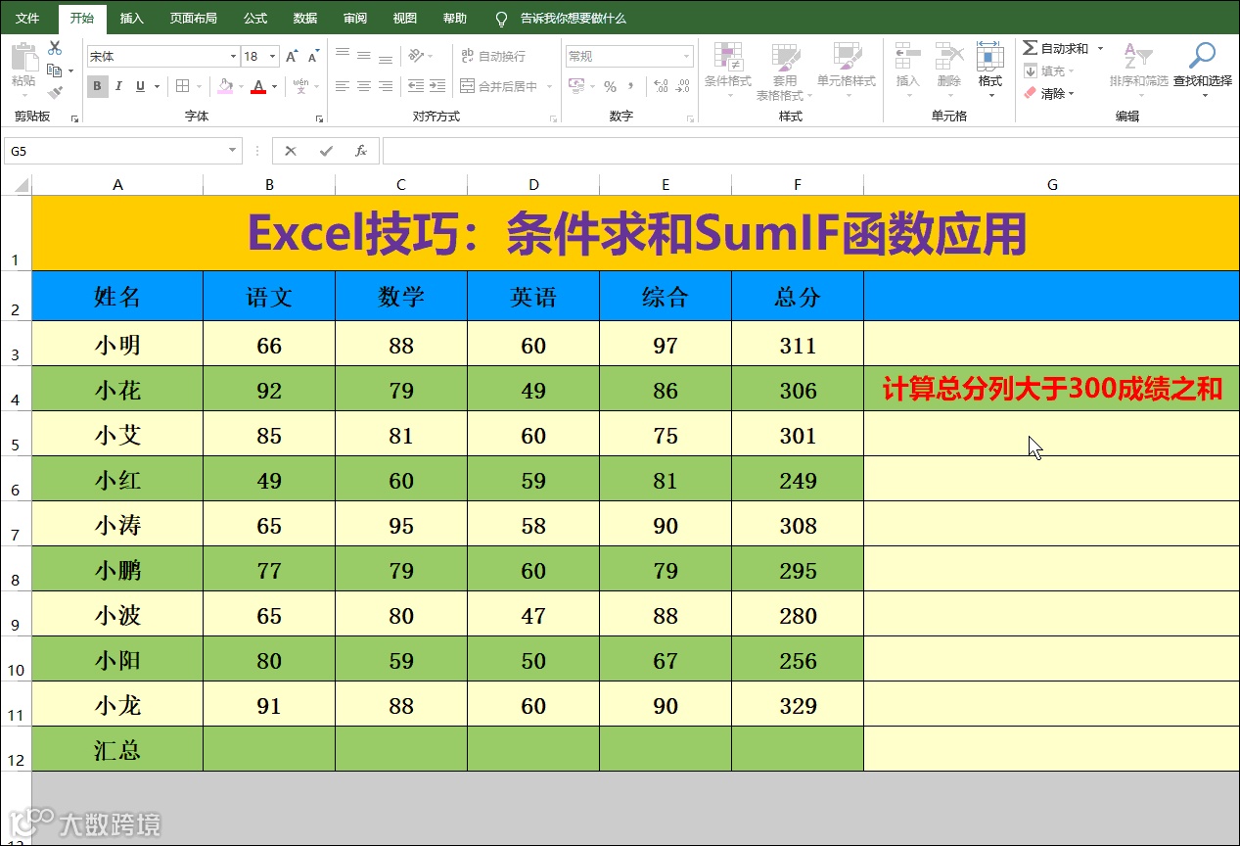Viewport: 1240px width, 846px height.
Task: Click the AutoSum (自动求和) button
Action: 1055,48
